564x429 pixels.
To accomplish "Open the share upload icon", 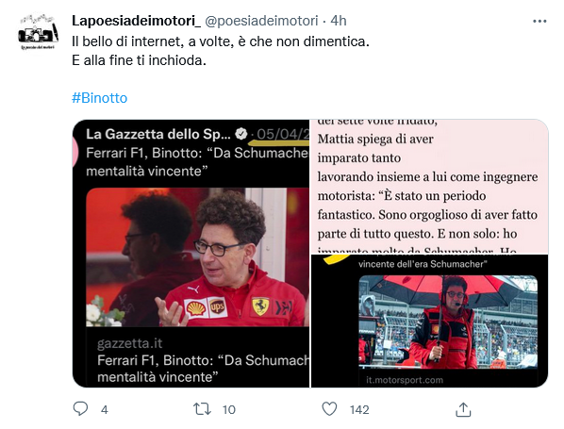I will point(463,409).
